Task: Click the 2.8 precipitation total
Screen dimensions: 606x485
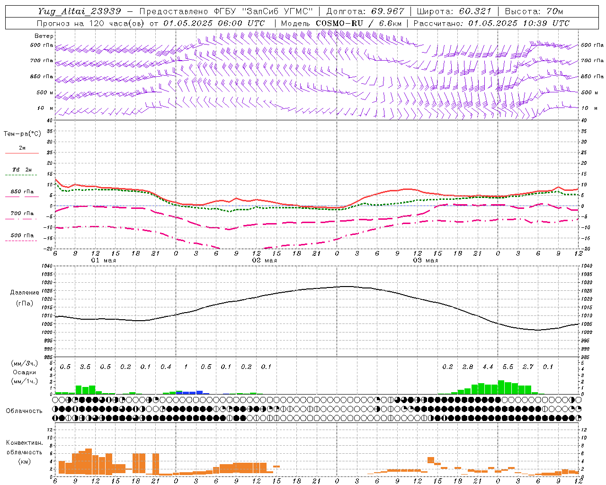Action: coord(468,367)
